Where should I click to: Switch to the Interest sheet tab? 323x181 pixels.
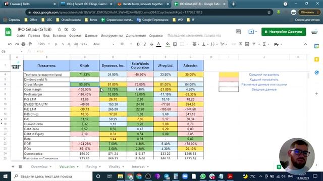[138, 166]
